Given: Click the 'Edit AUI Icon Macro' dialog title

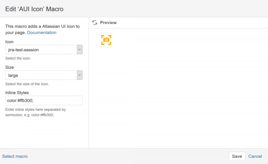Looking at the screenshot, I should (34, 9).
